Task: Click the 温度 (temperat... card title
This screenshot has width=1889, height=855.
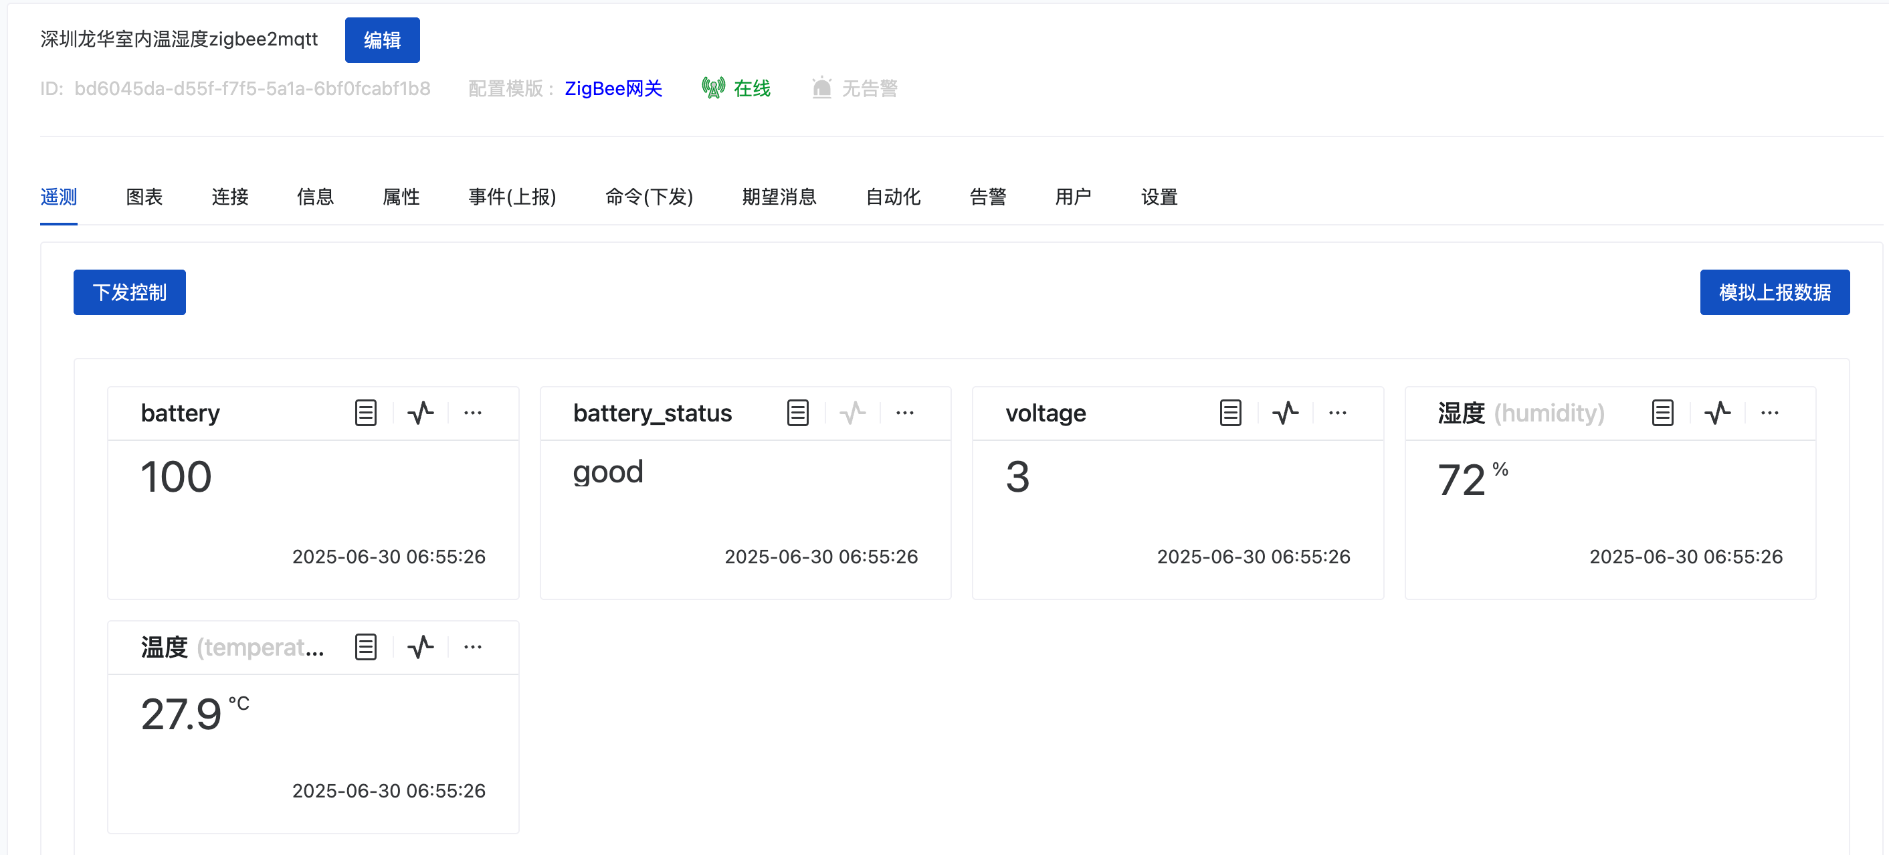Action: (x=233, y=647)
